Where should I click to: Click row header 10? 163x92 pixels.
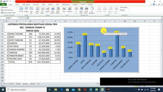tap(2, 53)
